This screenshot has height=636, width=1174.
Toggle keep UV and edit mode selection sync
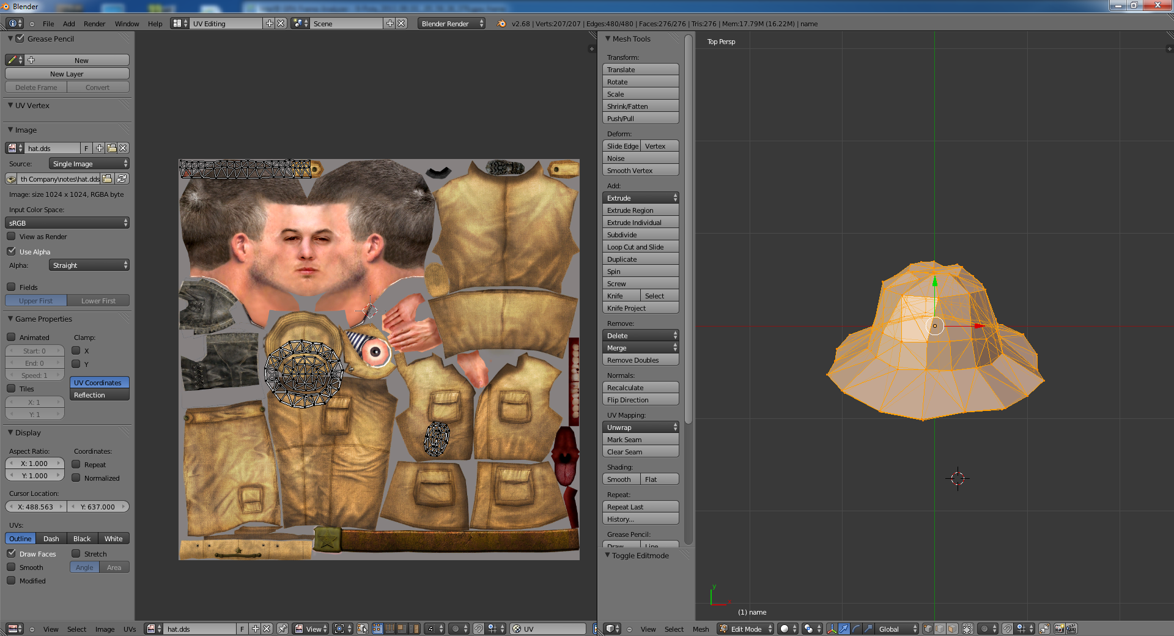363,629
